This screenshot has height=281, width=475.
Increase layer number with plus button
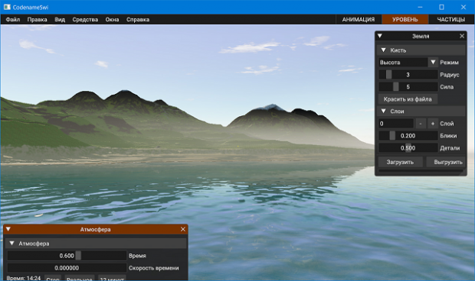tap(433, 124)
